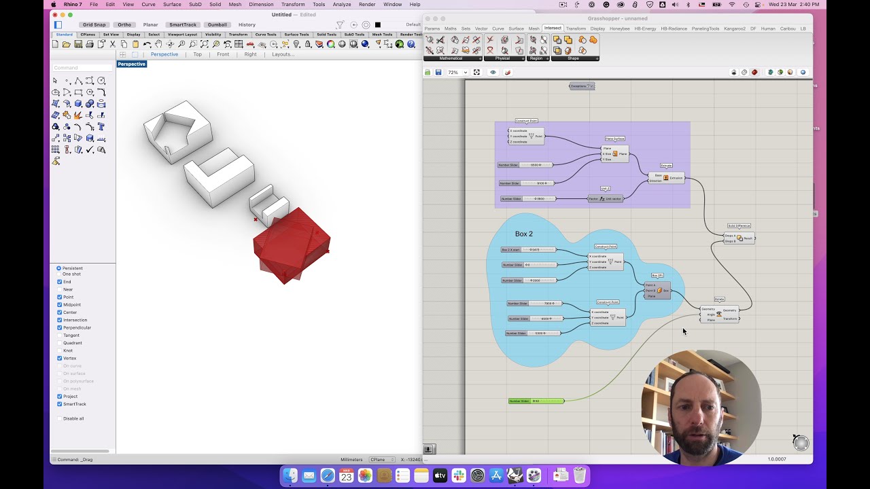Check the Disable all osnap checkbox
This screenshot has width=870, height=489.
(59, 418)
